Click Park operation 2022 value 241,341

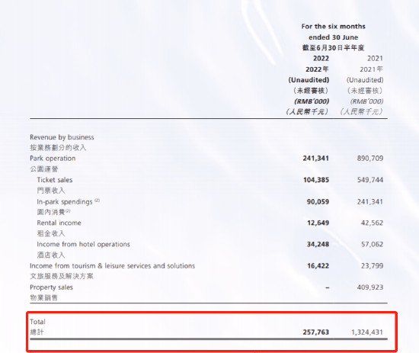point(315,159)
